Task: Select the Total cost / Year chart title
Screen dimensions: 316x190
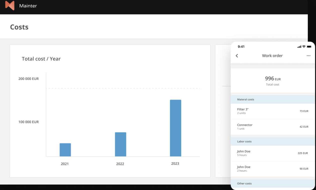Action: [x=41, y=59]
